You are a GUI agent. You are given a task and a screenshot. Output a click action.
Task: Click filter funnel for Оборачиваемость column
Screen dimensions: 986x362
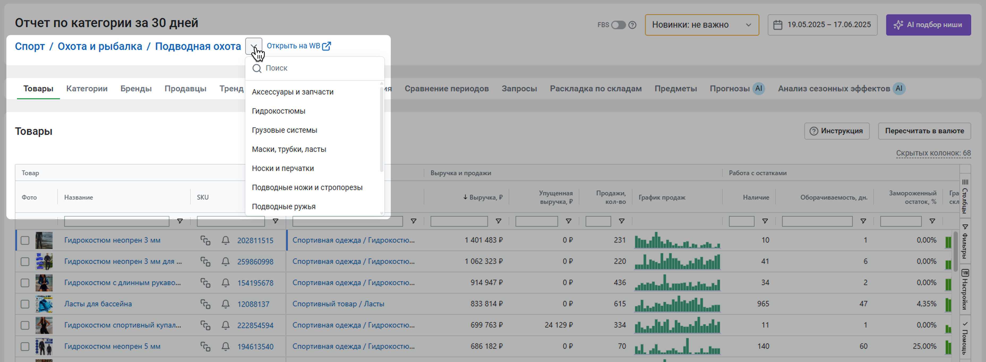click(863, 221)
